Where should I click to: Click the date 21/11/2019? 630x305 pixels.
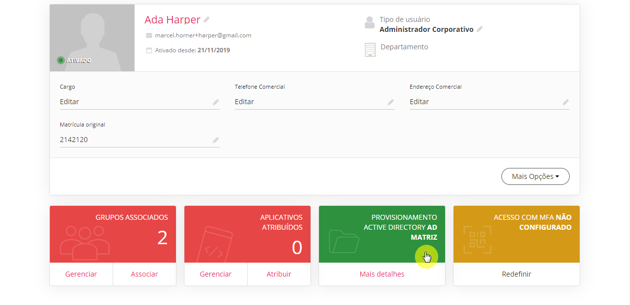(214, 50)
